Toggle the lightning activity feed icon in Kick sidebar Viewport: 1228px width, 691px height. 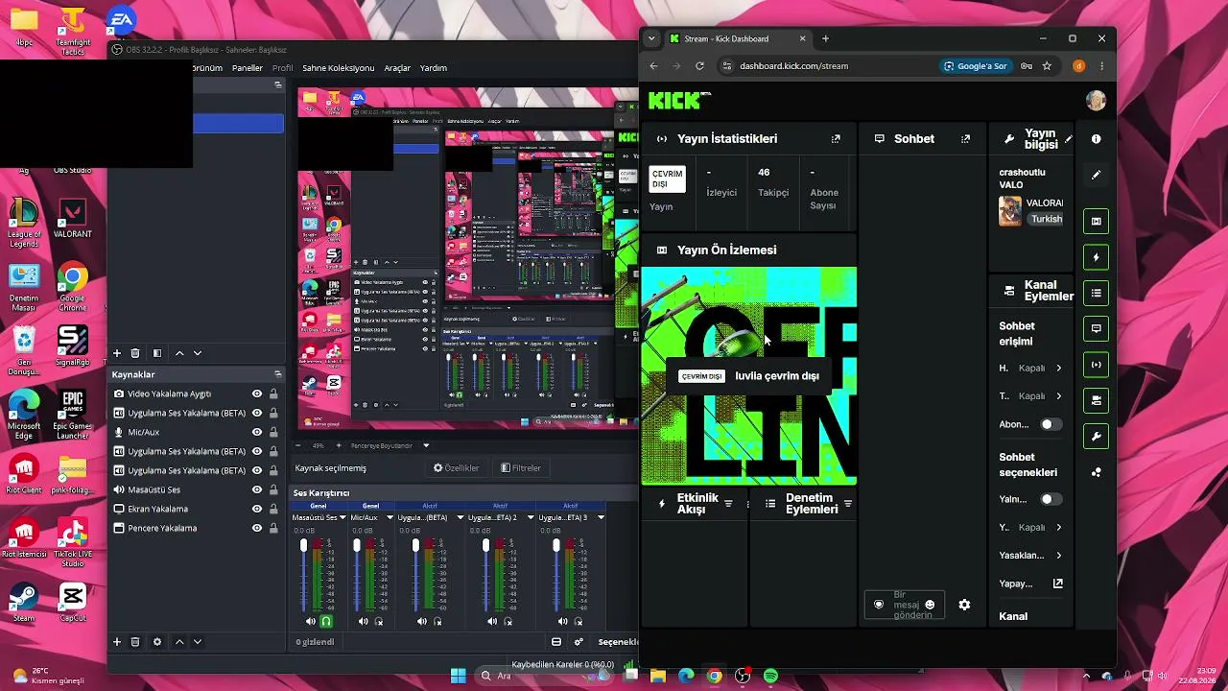click(x=1096, y=257)
